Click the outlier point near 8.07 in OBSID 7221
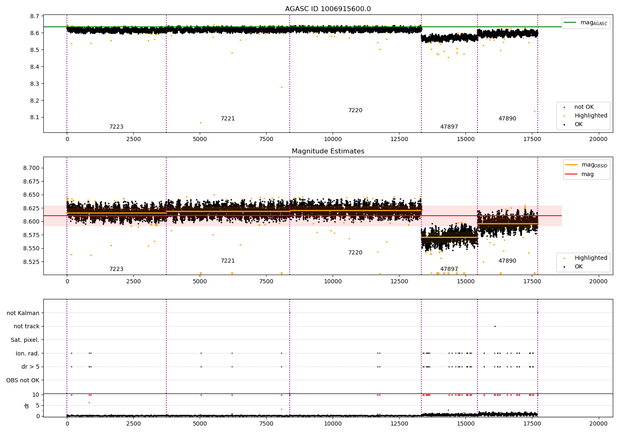 201,122
